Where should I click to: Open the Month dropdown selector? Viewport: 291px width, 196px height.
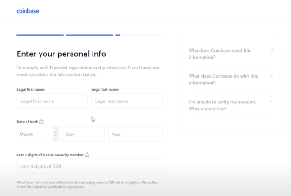tap(38, 134)
